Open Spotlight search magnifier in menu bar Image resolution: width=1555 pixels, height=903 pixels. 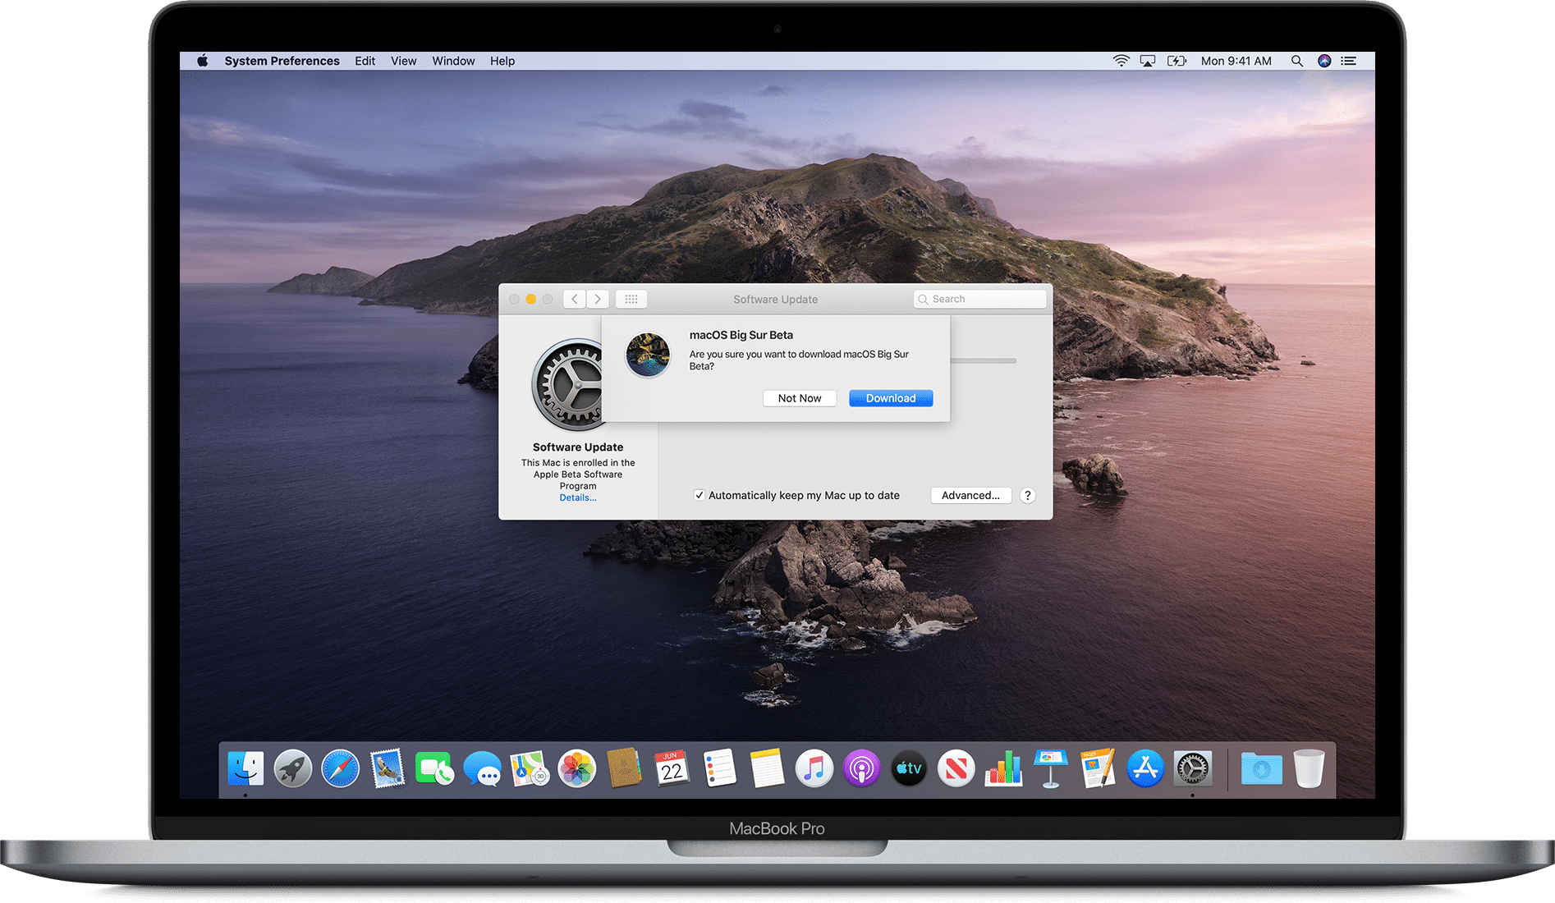click(x=1297, y=61)
